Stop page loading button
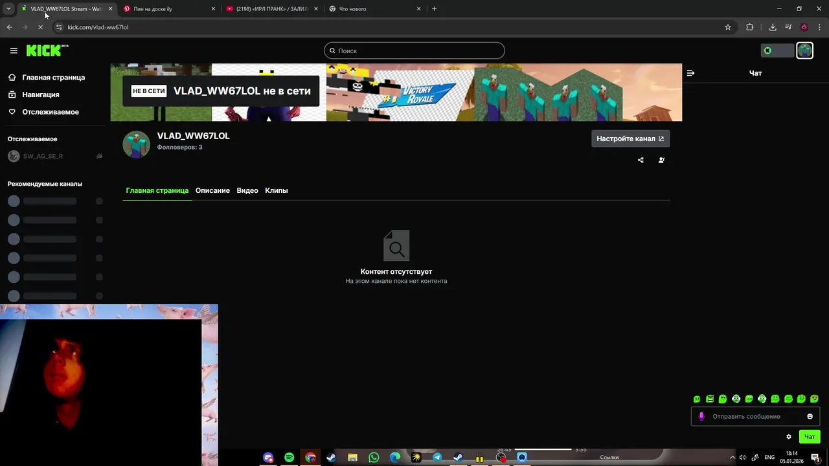The height and width of the screenshot is (466, 829). coord(40,27)
